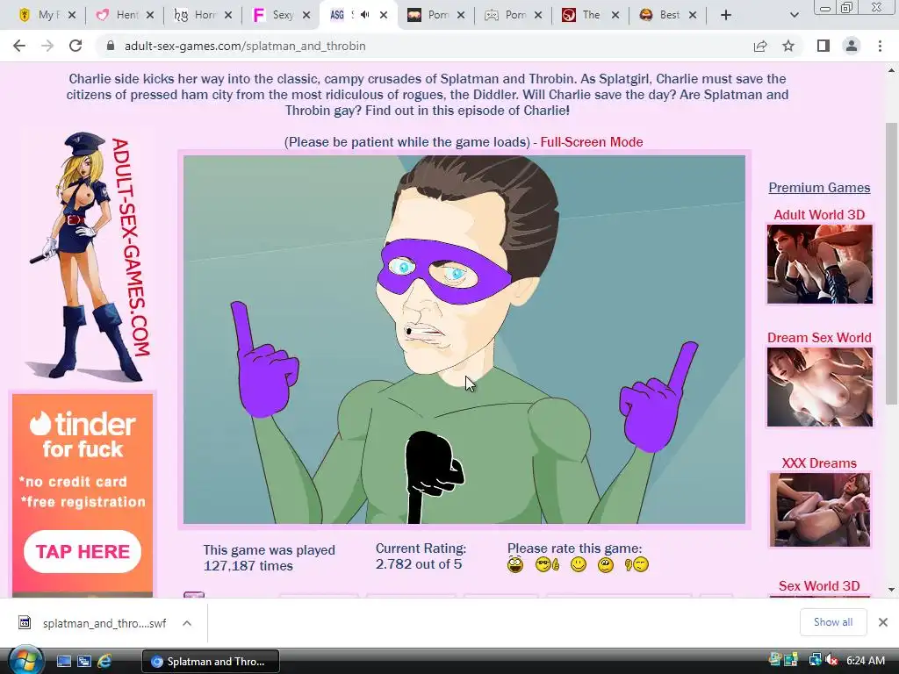Screen dimensions: 899x674
Task: Bookmark this page with the star icon
Action: tap(788, 46)
